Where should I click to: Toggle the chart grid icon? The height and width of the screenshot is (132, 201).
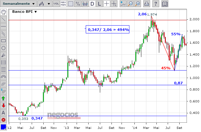tap(71, 4)
